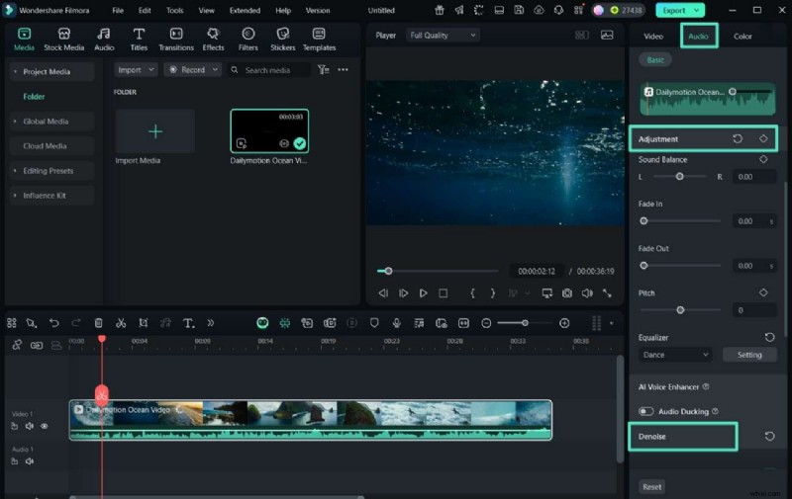This screenshot has width=792, height=499.
Task: Reset the Adjustment section settings
Action: (738, 139)
